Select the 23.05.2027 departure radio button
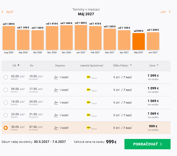 [x=6, y=115]
